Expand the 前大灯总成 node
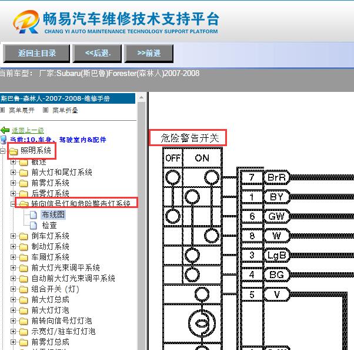The image size is (354, 350). tap(13, 299)
